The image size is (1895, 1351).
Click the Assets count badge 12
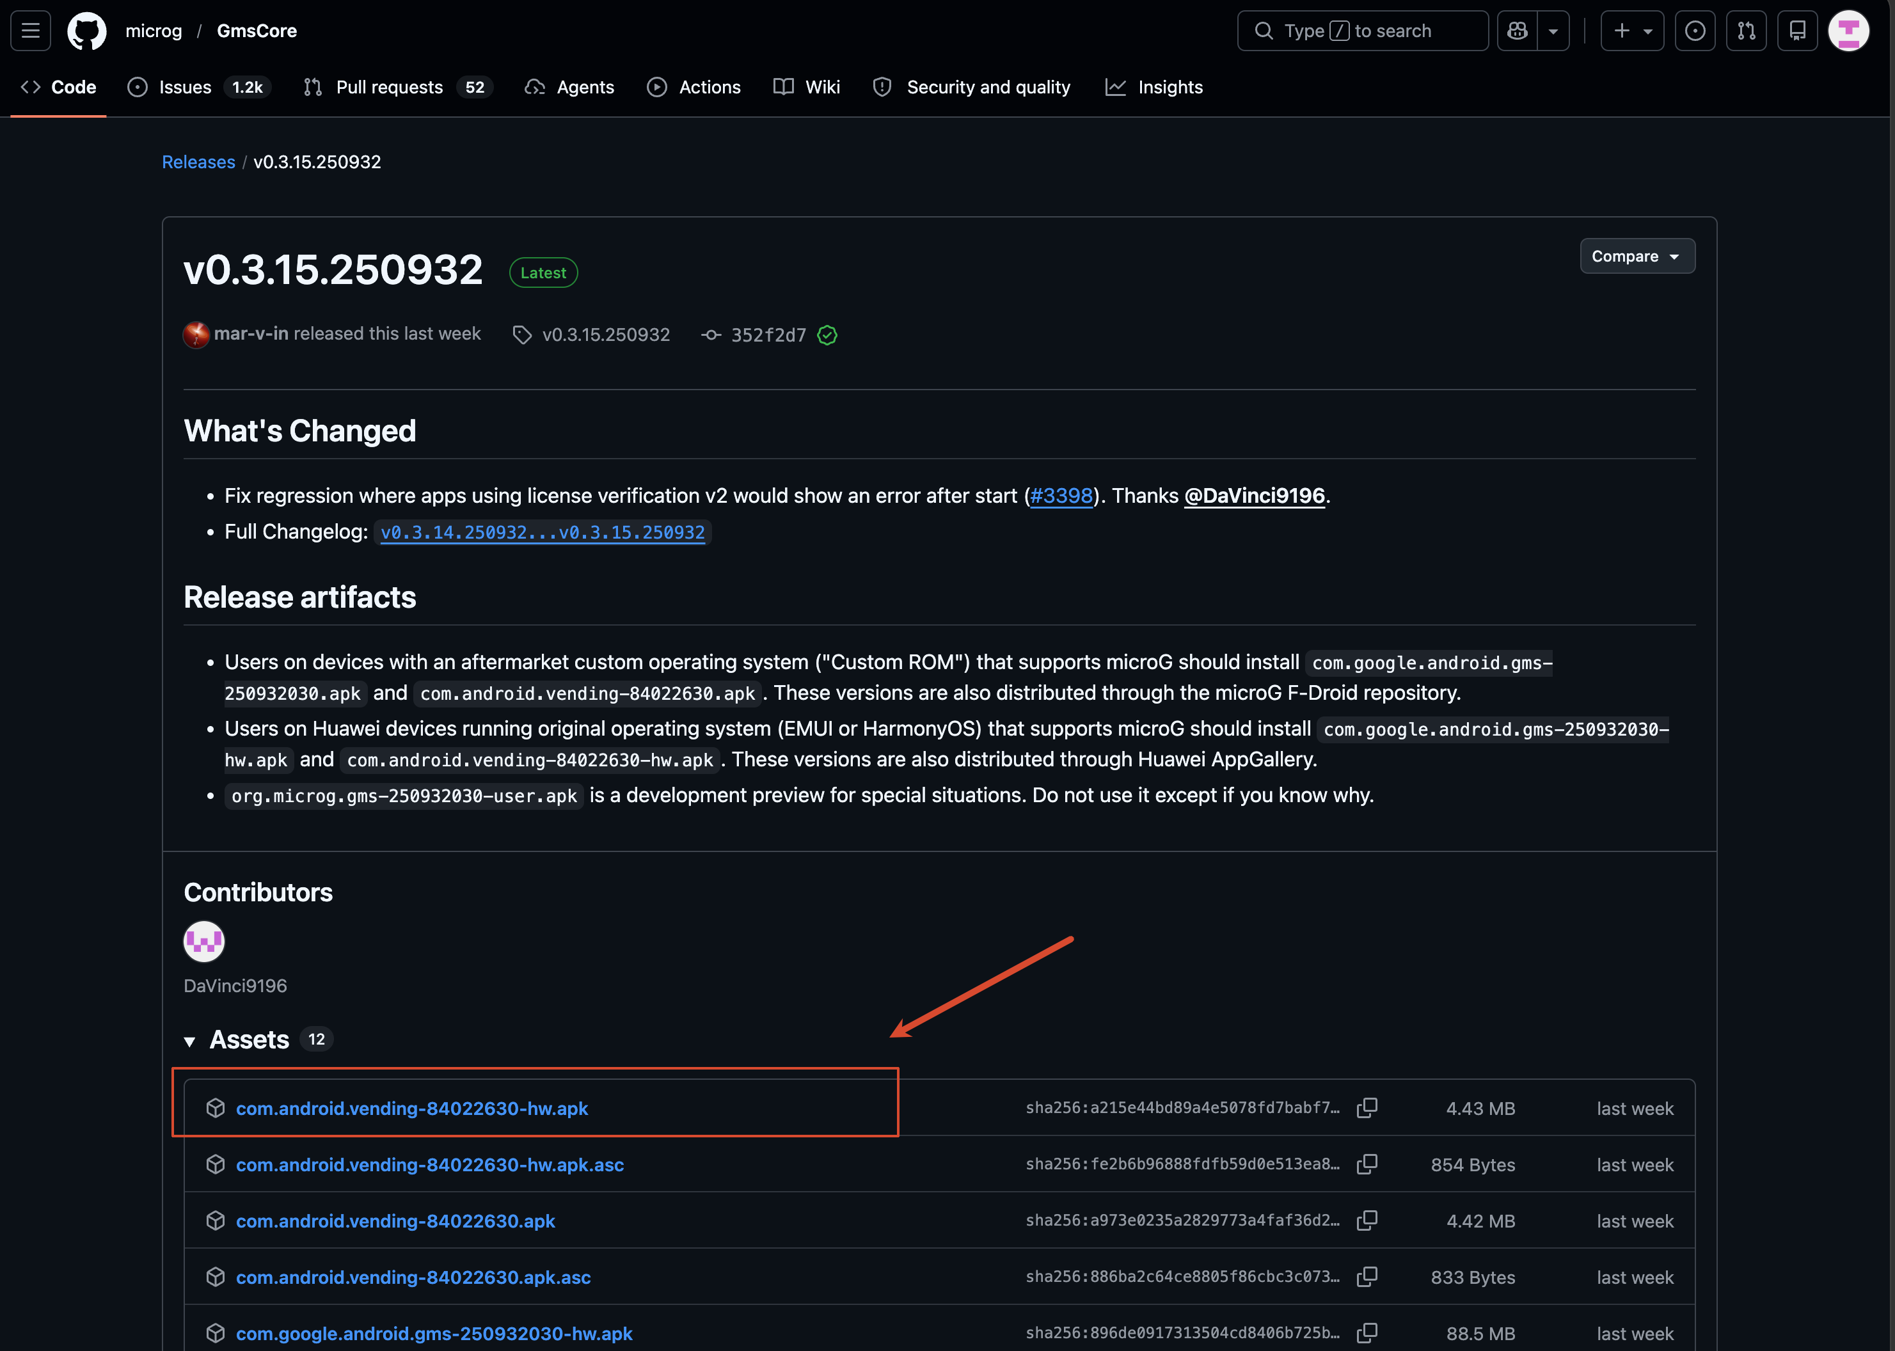[317, 1040]
